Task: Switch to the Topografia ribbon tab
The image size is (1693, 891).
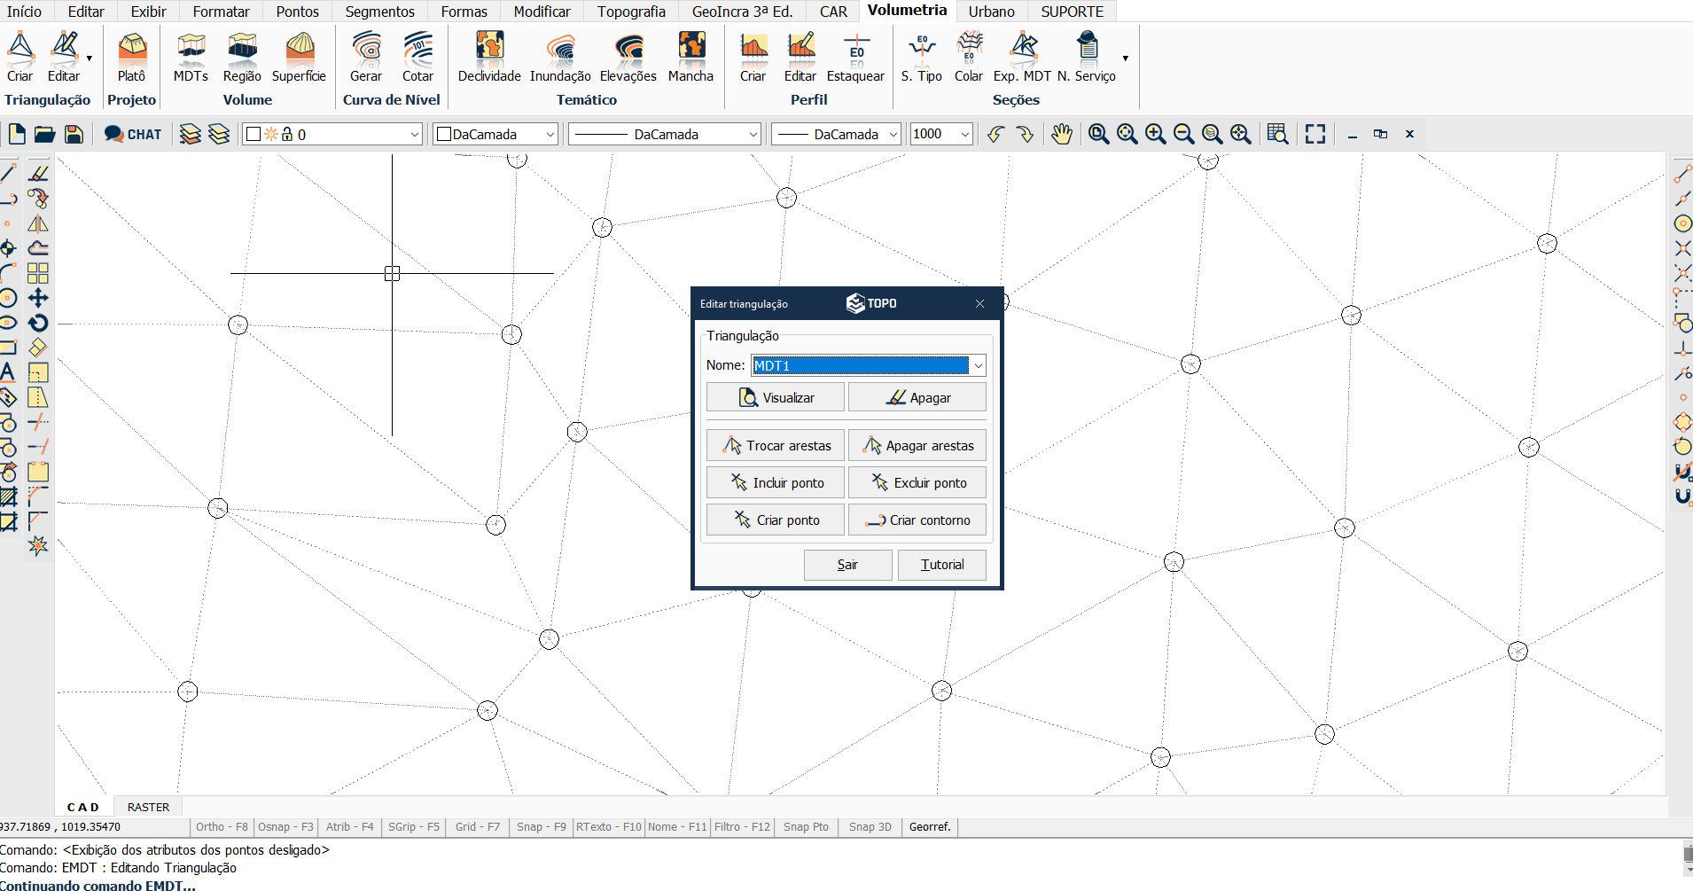Action: click(x=631, y=12)
